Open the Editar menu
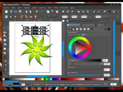The height and width of the screenshot is (92, 123). [x=13, y=8]
